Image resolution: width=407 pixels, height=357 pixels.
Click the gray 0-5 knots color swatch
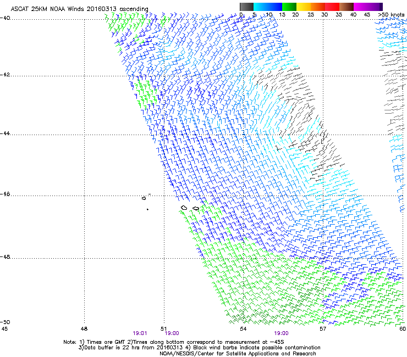coord(246,7)
